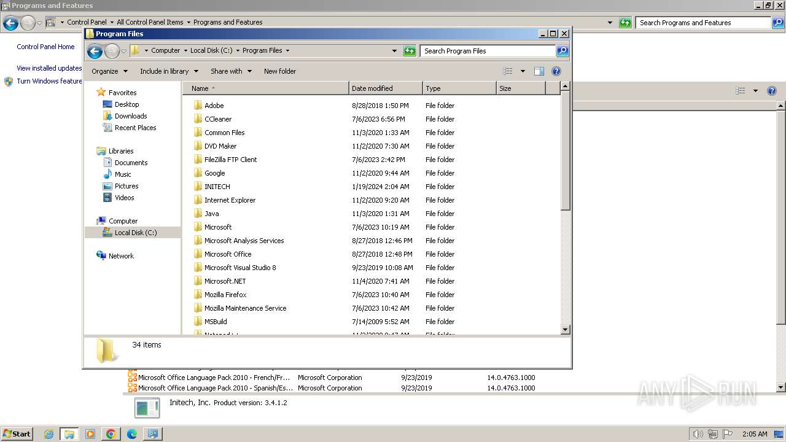Select Microsoft Office Language Pack Spanish entry
This screenshot has width=786, height=442.
pyautogui.click(x=332, y=388)
